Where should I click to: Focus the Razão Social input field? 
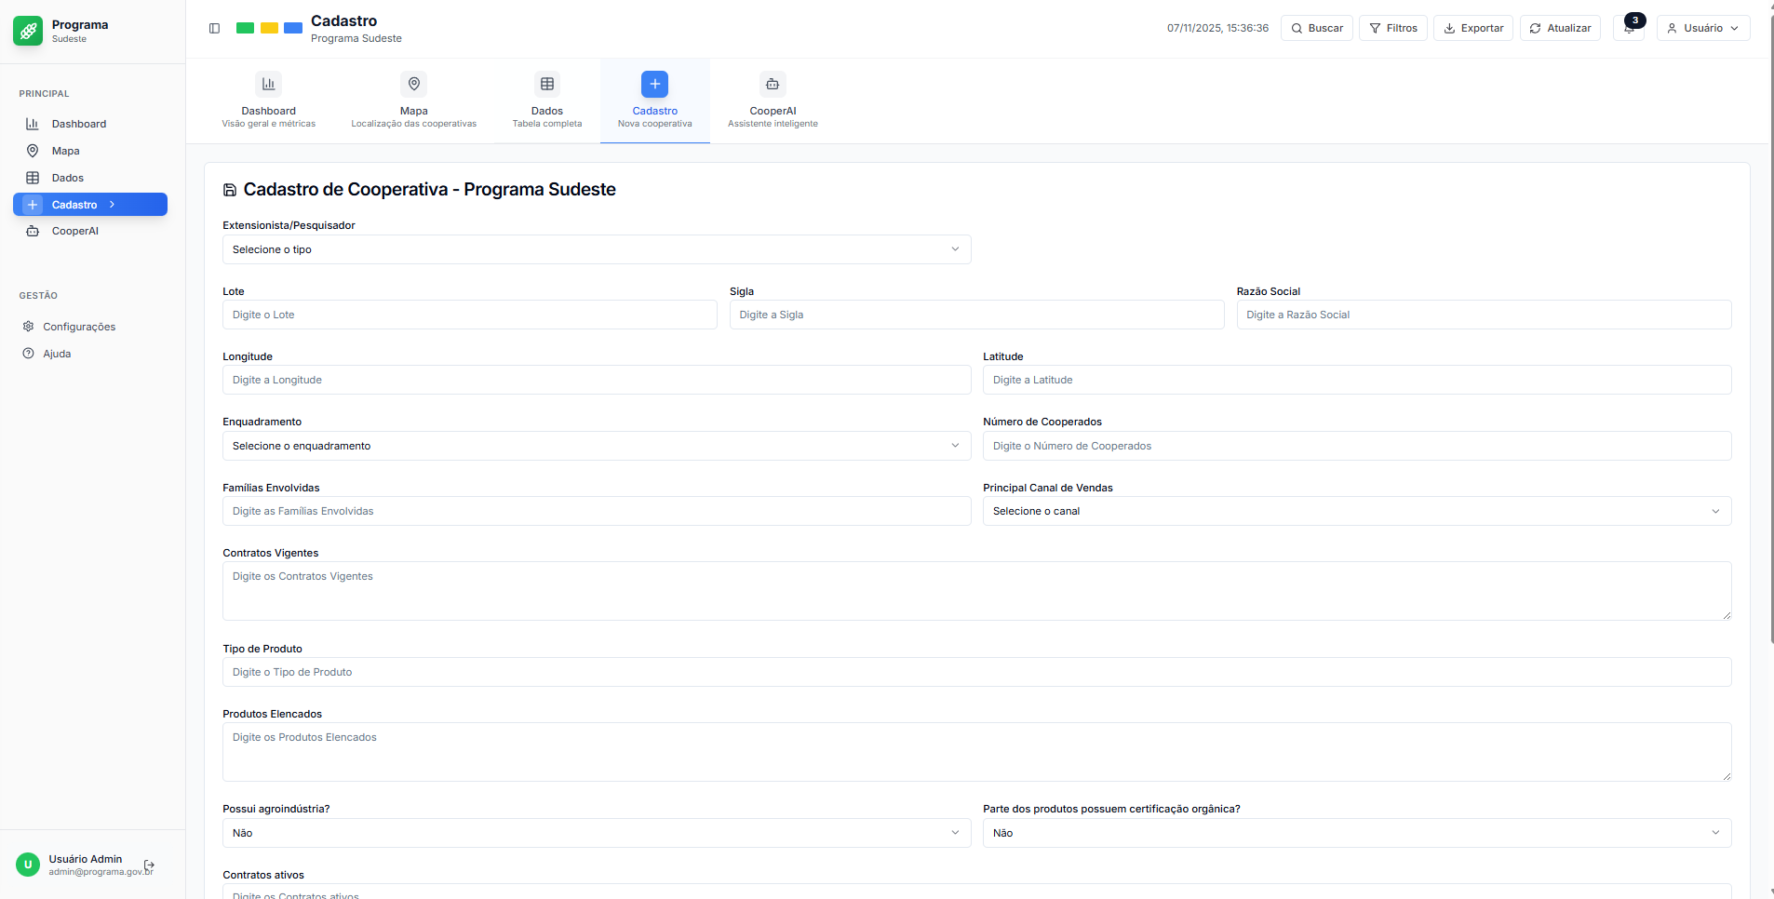point(1483,315)
